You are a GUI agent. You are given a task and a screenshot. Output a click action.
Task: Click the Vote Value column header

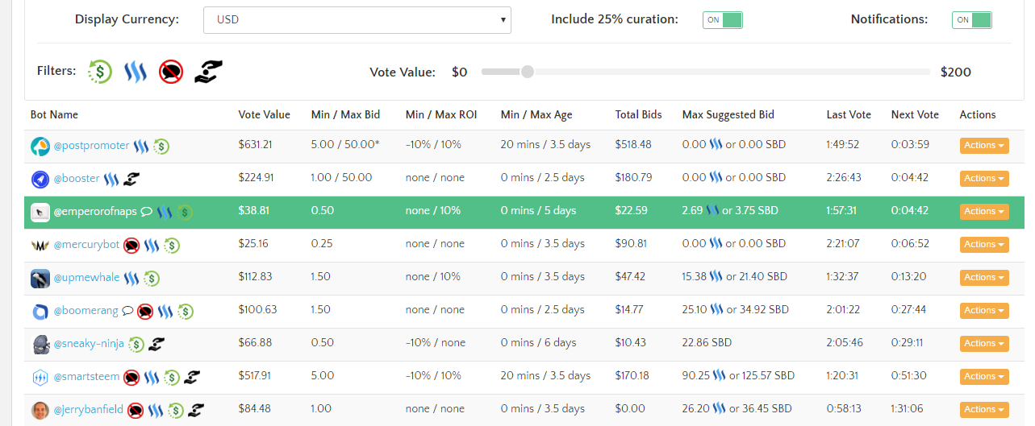(x=265, y=115)
